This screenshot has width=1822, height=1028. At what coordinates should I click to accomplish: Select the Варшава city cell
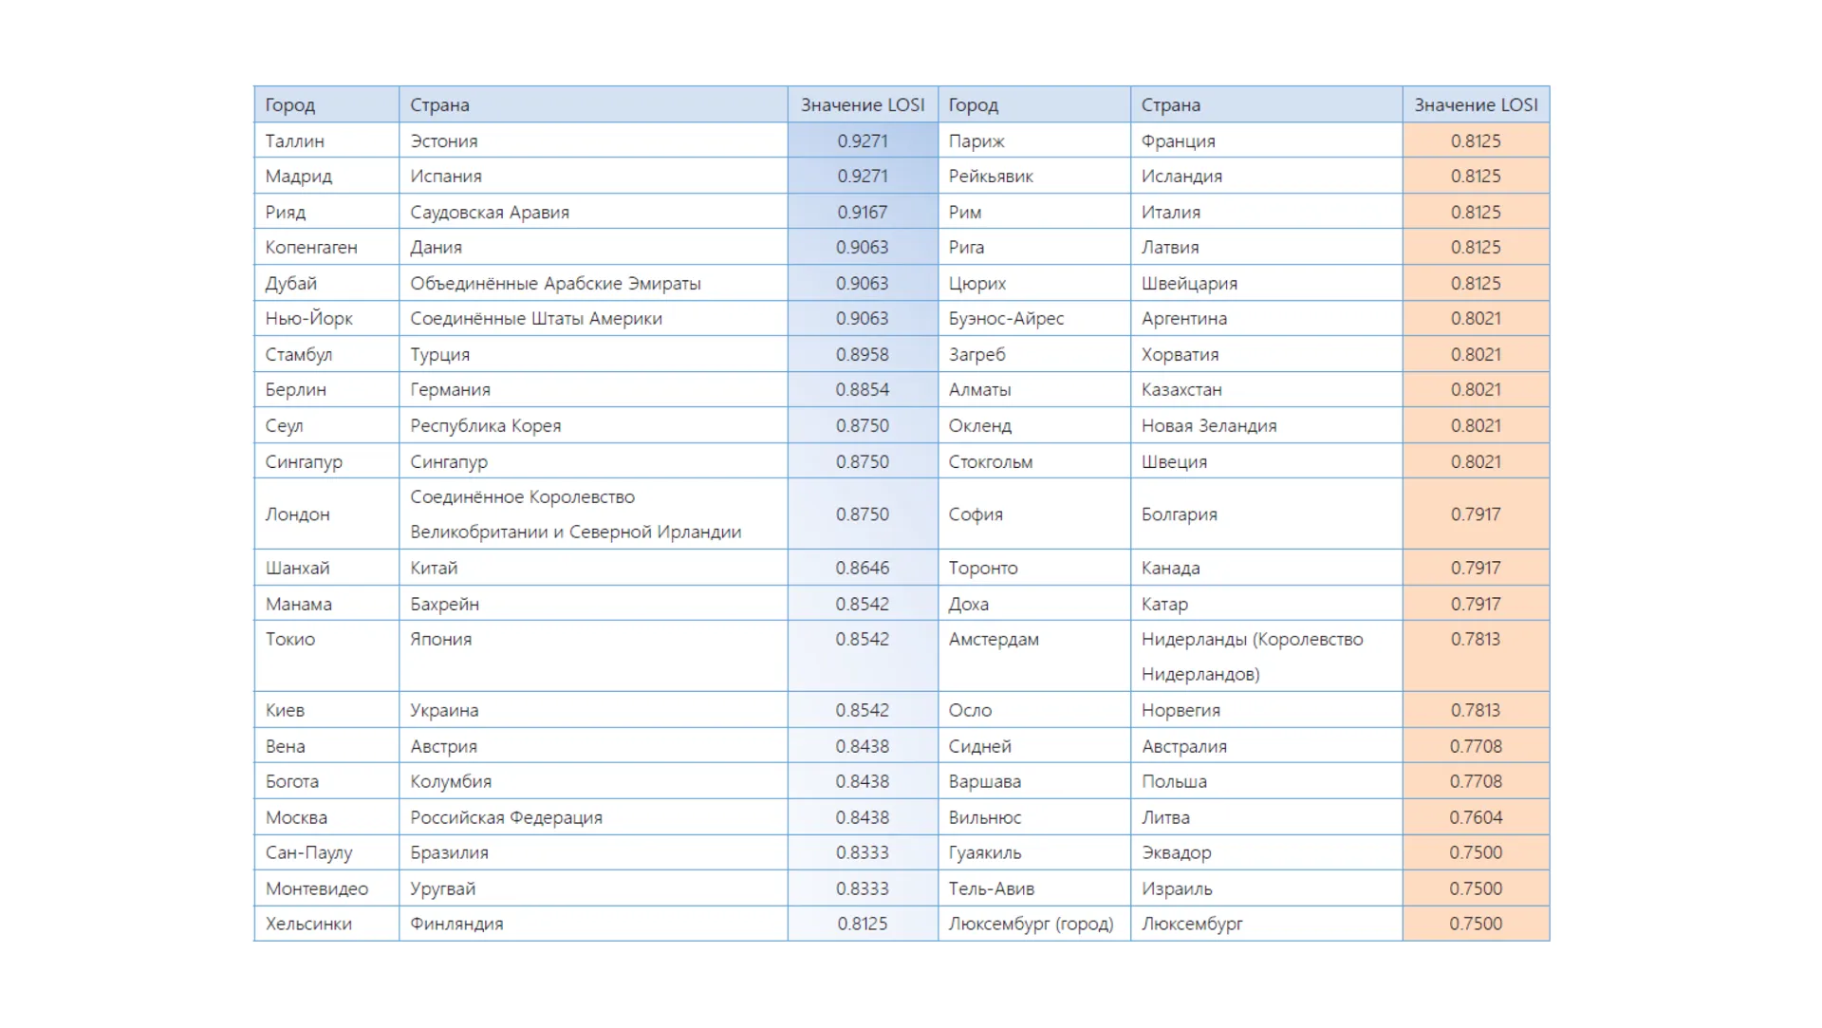click(x=1034, y=781)
